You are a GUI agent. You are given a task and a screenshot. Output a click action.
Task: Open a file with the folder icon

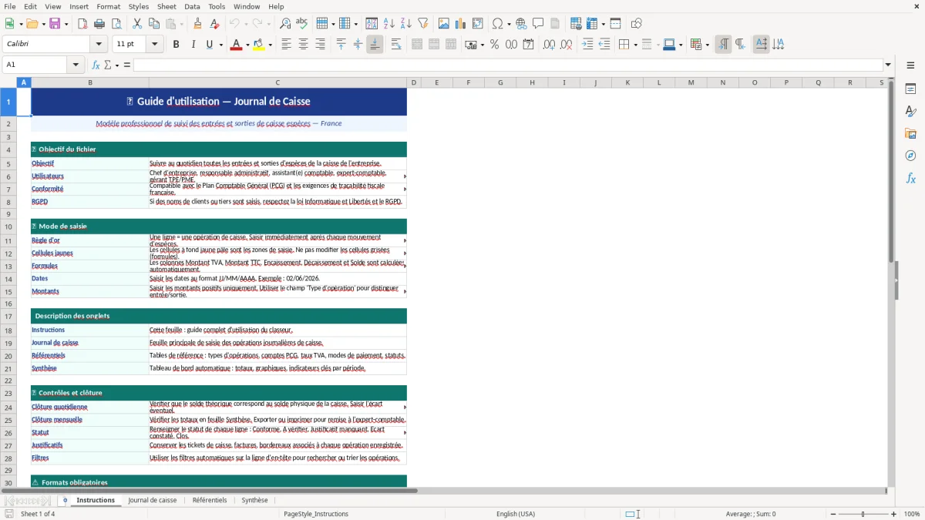[x=32, y=24]
